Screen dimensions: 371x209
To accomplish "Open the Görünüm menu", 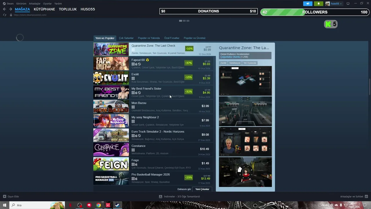I will pos(21,3).
